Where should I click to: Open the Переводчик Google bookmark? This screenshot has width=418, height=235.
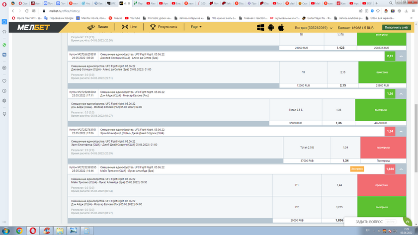click(x=59, y=18)
